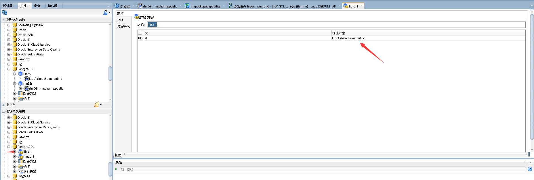Click the index types (索引类型) icon

(20, 171)
